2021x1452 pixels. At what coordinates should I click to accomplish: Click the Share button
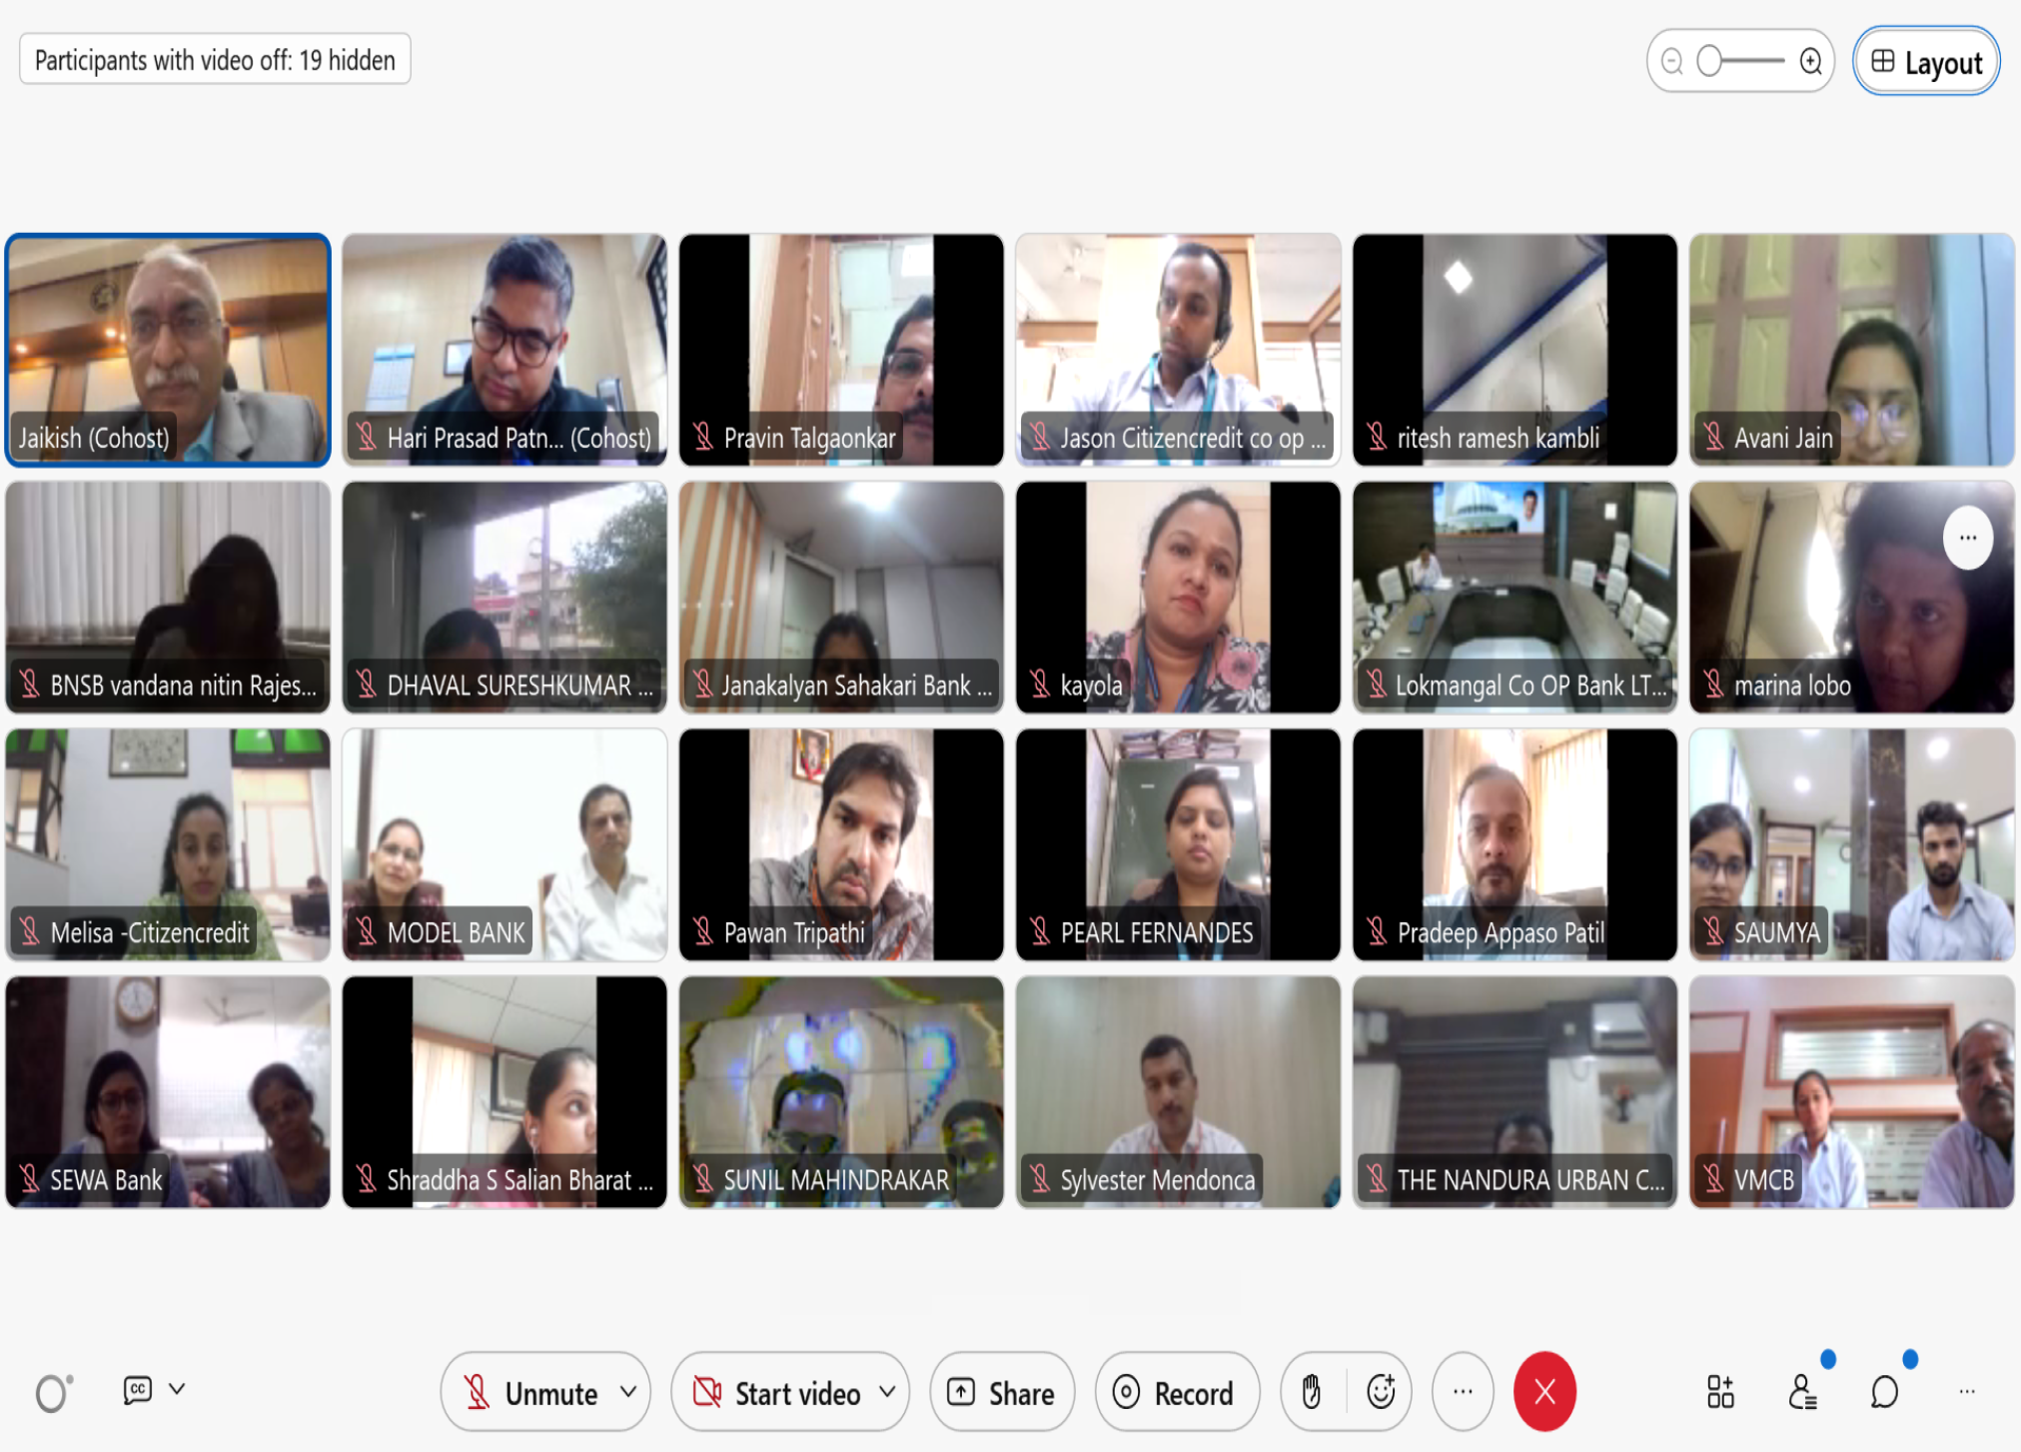coord(1002,1392)
